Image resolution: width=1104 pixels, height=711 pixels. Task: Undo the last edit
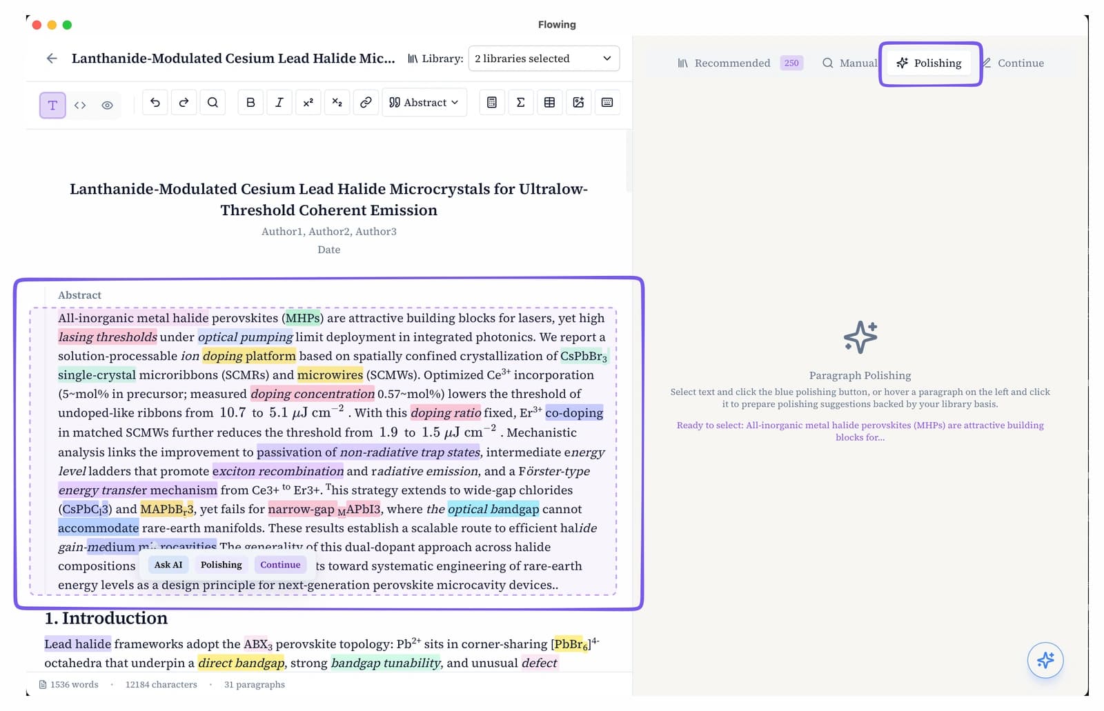(x=155, y=103)
